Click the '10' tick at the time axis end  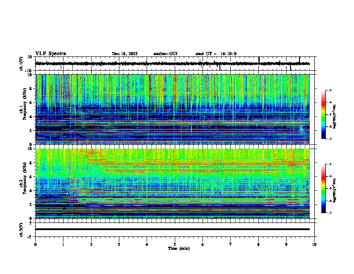click(314, 244)
